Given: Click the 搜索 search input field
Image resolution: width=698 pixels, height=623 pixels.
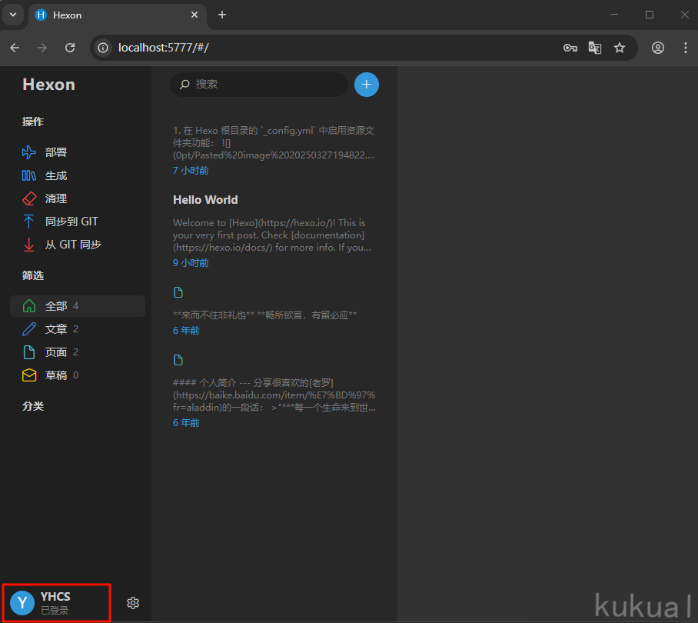Looking at the screenshot, I should pos(259,85).
